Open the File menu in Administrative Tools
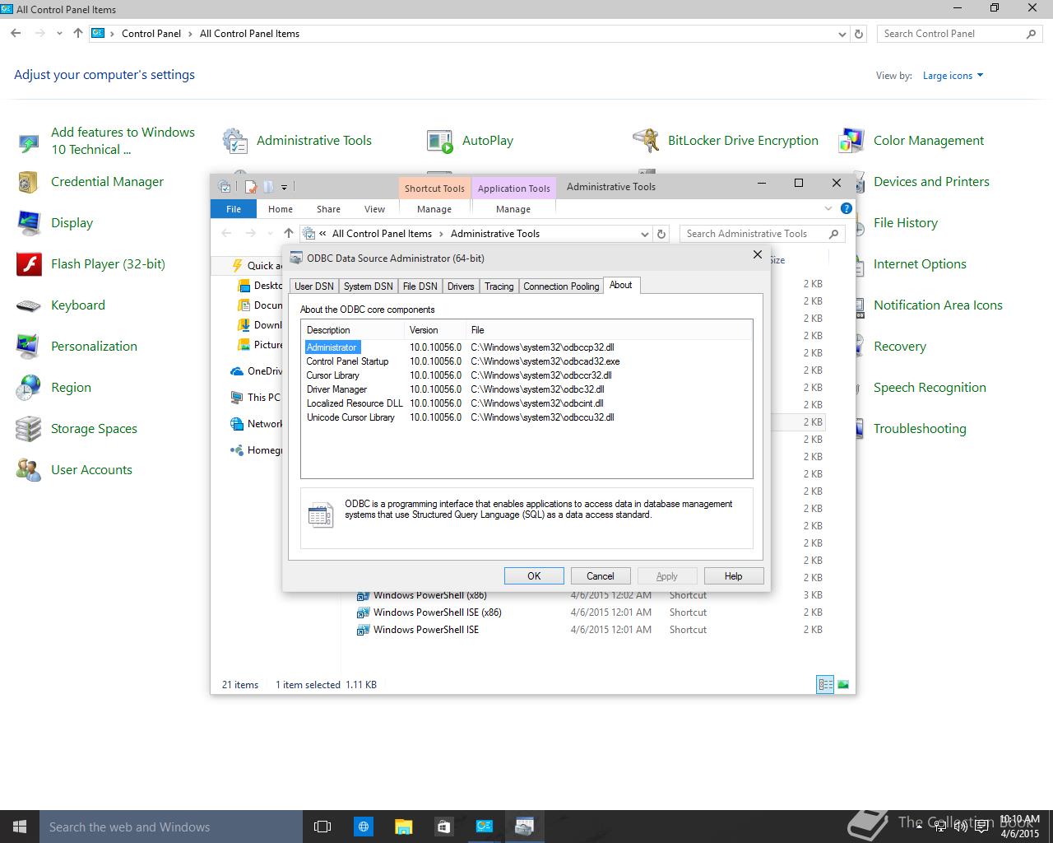Viewport: 1053px width, 843px height. tap(234, 209)
